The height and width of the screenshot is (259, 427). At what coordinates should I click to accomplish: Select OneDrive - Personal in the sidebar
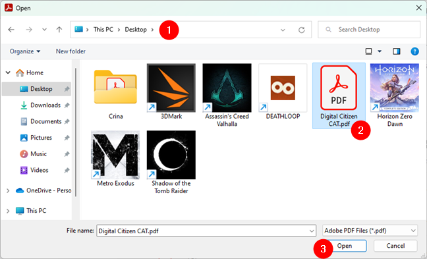pyautogui.click(x=43, y=190)
